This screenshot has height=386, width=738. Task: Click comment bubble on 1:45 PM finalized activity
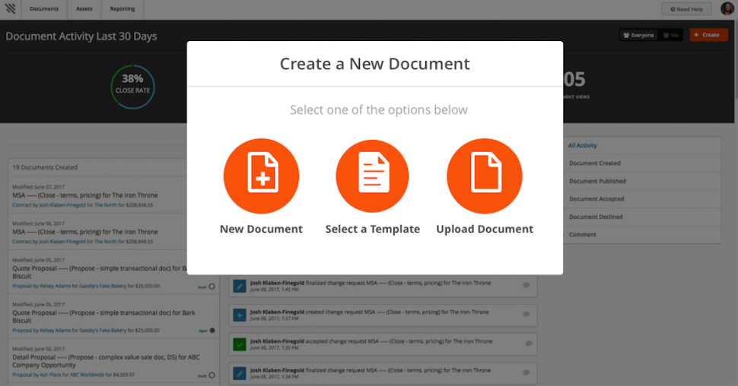point(526,286)
